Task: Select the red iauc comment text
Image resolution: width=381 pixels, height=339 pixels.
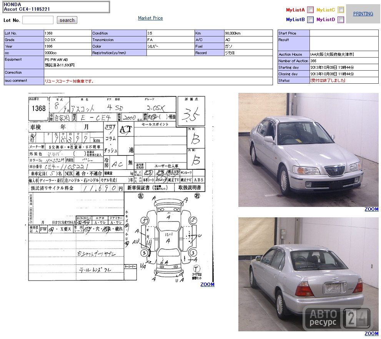Action: (69, 81)
